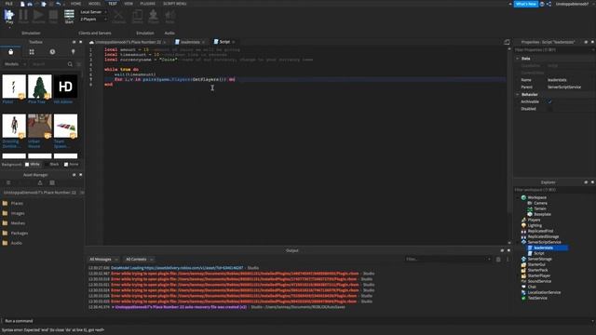Click the Start server button
The width and height of the screenshot is (596, 335).
tap(69, 17)
